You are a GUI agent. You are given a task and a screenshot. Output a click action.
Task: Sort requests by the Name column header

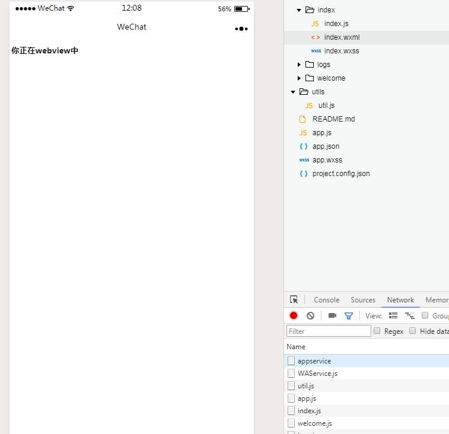click(296, 347)
